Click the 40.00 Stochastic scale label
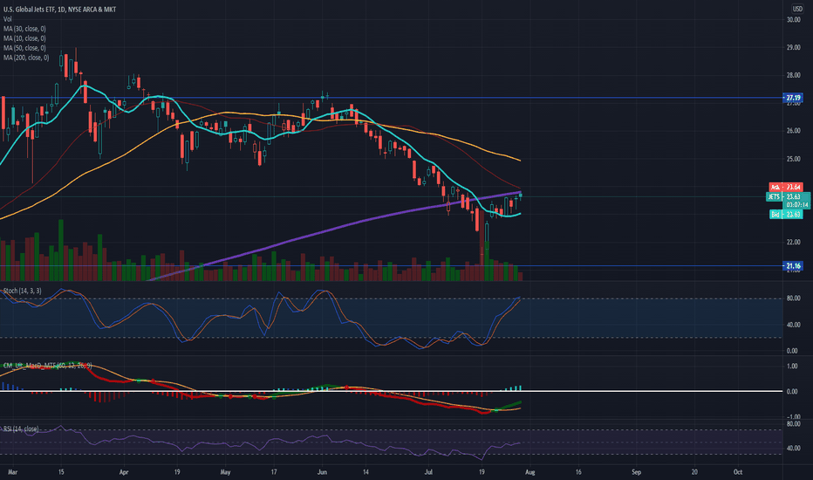Screen dimensions: 813x480 (x=793, y=325)
